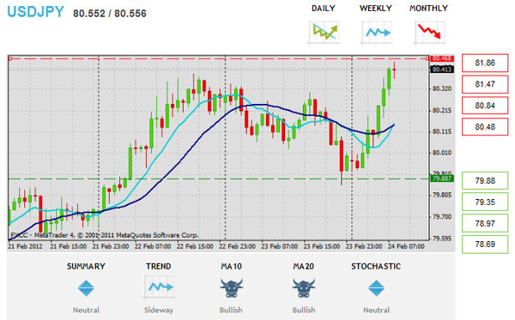Click the Bullish label under MA20
The width and height of the screenshot is (515, 320).
coord(304,310)
